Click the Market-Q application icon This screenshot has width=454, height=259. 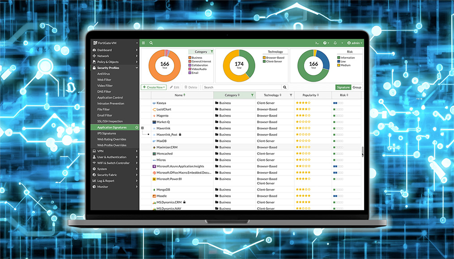pyautogui.click(x=154, y=122)
